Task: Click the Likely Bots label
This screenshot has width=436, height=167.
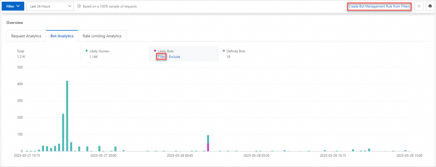Action: (166, 51)
